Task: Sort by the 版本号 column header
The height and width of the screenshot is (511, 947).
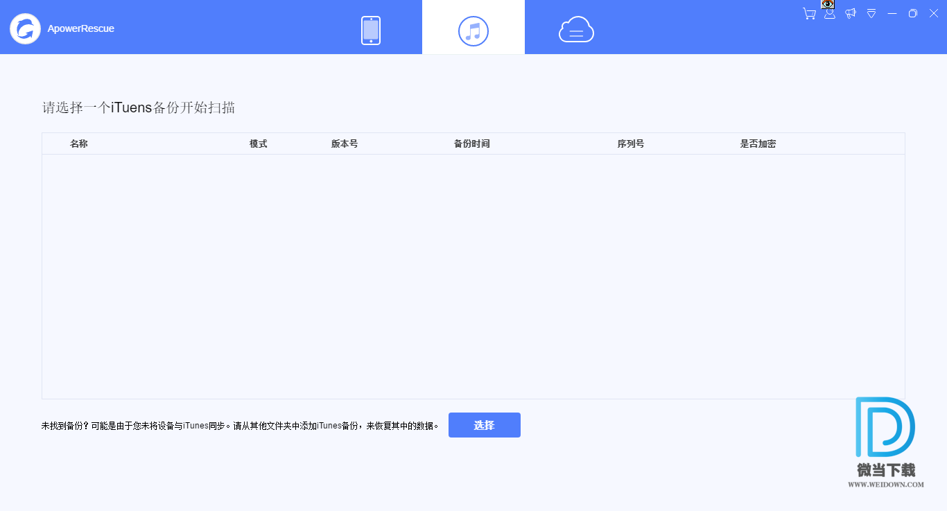Action: tap(345, 144)
